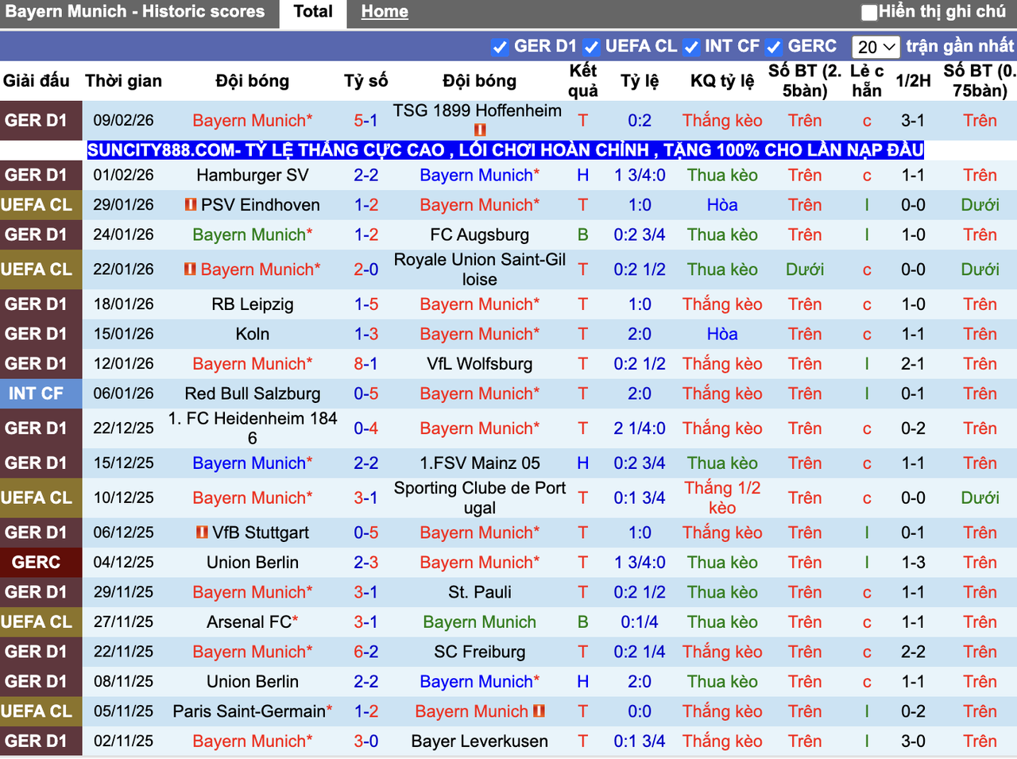Select the Red Bull Salzburg team name
The width and height of the screenshot is (1017, 759).
[x=253, y=394]
